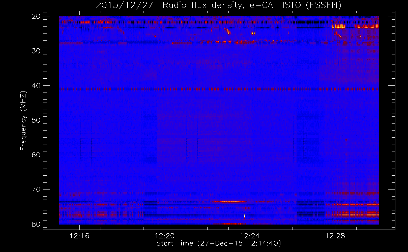Image resolution: width=408 pixels, height=252 pixels.
Task: Click the 60 frequency tick label
Action: 36,155
